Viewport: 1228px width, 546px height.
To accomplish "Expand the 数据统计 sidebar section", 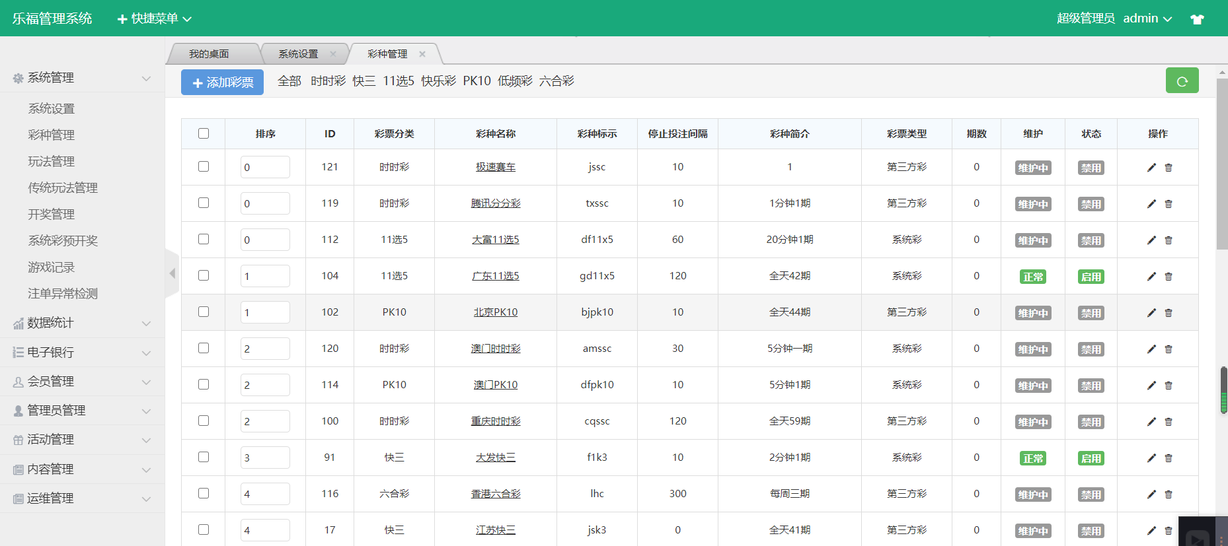I will 82,323.
